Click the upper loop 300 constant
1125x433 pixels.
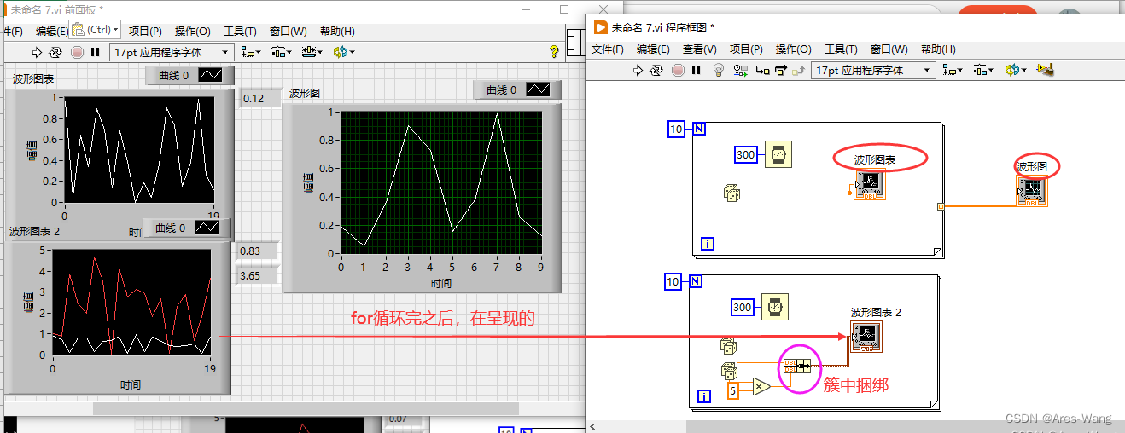pos(746,154)
